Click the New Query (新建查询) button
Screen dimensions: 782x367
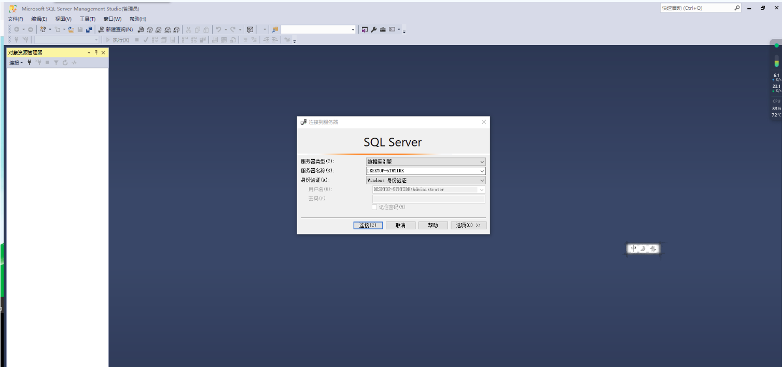116,30
